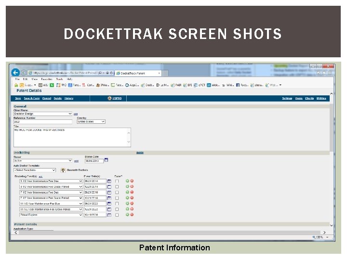Open calendar for Patent Expires event
The width and height of the screenshot is (347, 260).
[x=109, y=215]
